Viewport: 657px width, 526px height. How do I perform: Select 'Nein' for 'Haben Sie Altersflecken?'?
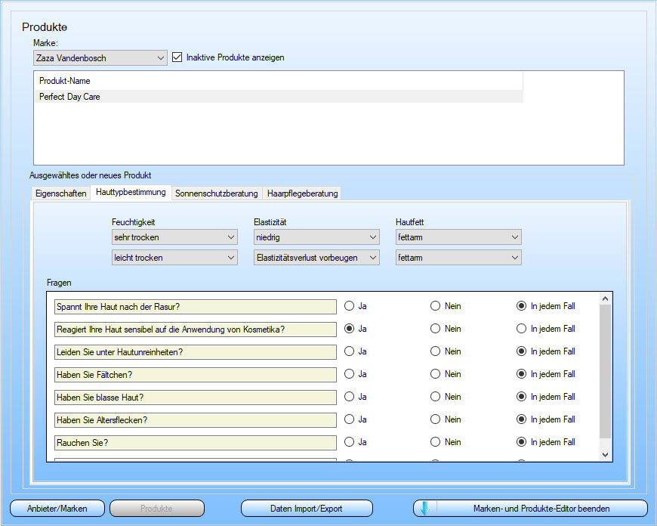(x=436, y=419)
